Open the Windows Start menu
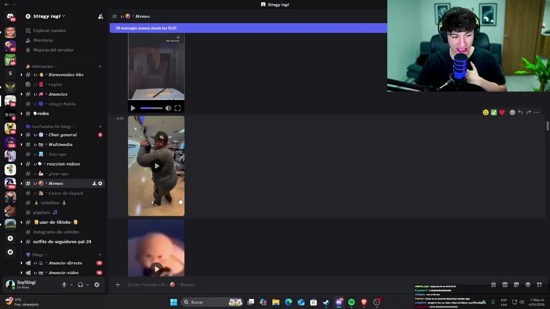The height and width of the screenshot is (309, 550). point(174,302)
